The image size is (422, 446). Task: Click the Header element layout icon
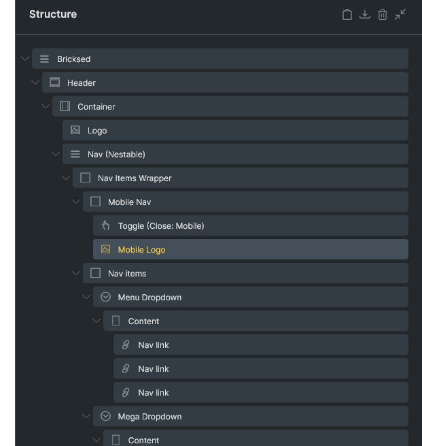pos(54,82)
